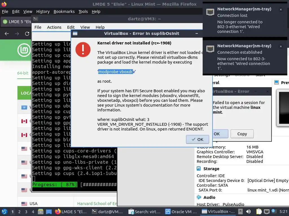Viewport: 289px width, 216px height.
Task: Open the file manager launcher in the taskbar
Action: click(x=41, y=212)
